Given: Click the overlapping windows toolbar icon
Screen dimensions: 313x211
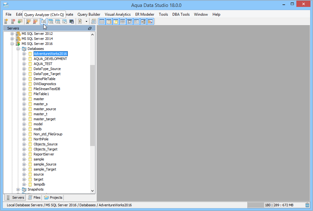Looking at the screenshot, I should tap(64, 21).
